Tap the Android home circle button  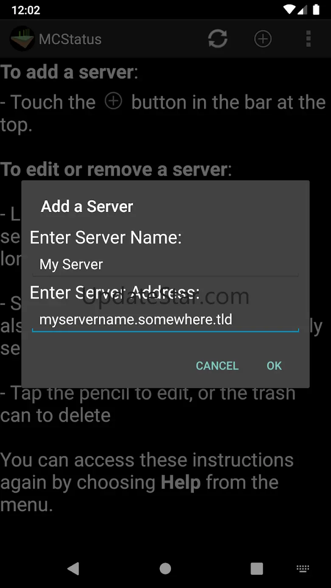[x=165, y=568]
